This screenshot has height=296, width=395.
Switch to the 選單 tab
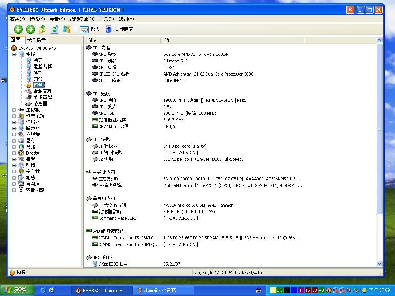tap(16, 40)
